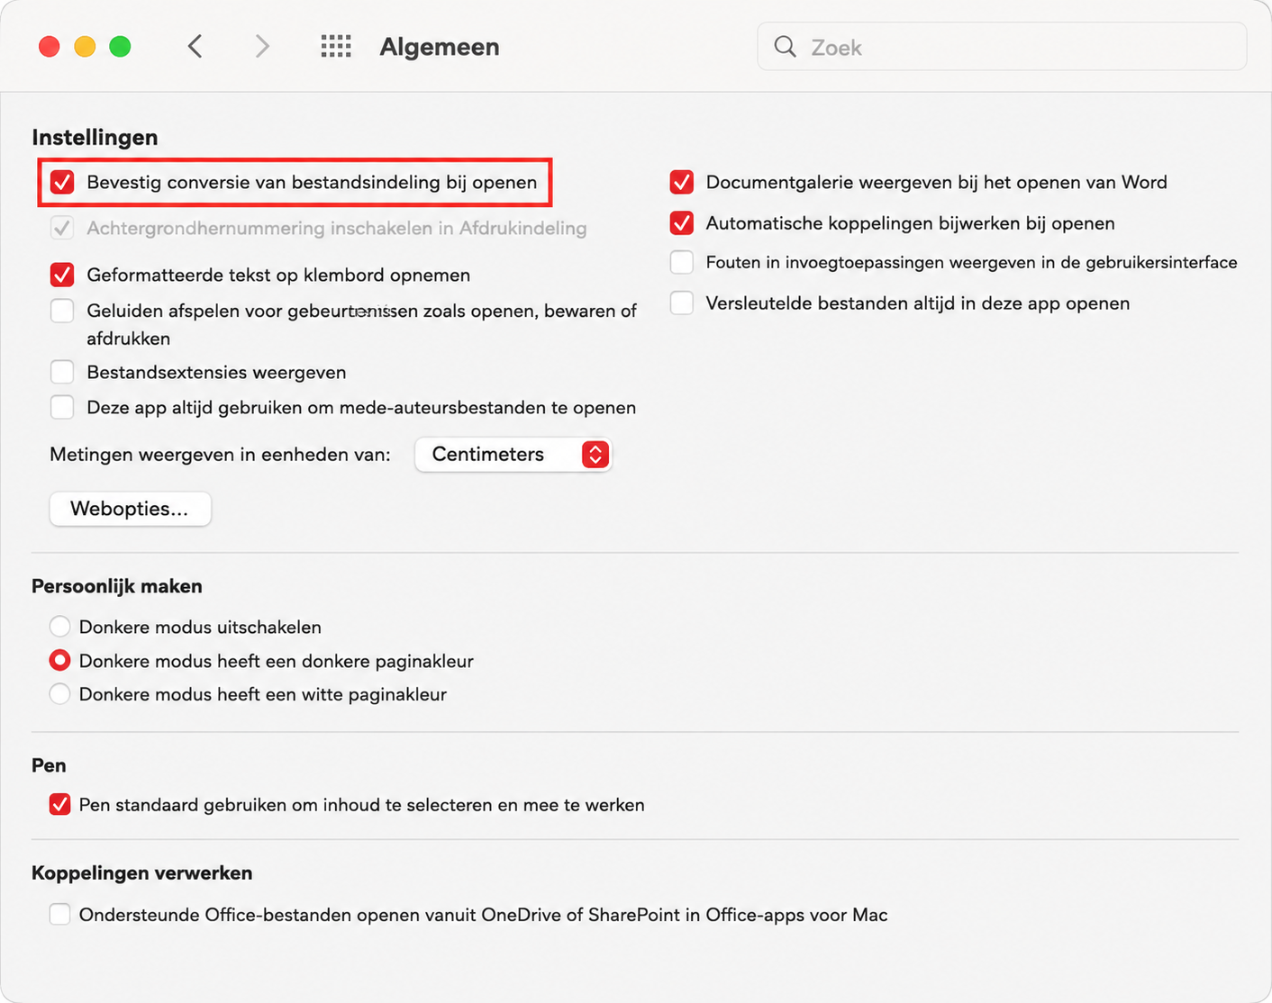
Task: Uncheck Documentgalerie weergeven bij het openen van Word
Action: pyautogui.click(x=682, y=182)
